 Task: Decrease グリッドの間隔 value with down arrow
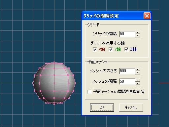138,35
